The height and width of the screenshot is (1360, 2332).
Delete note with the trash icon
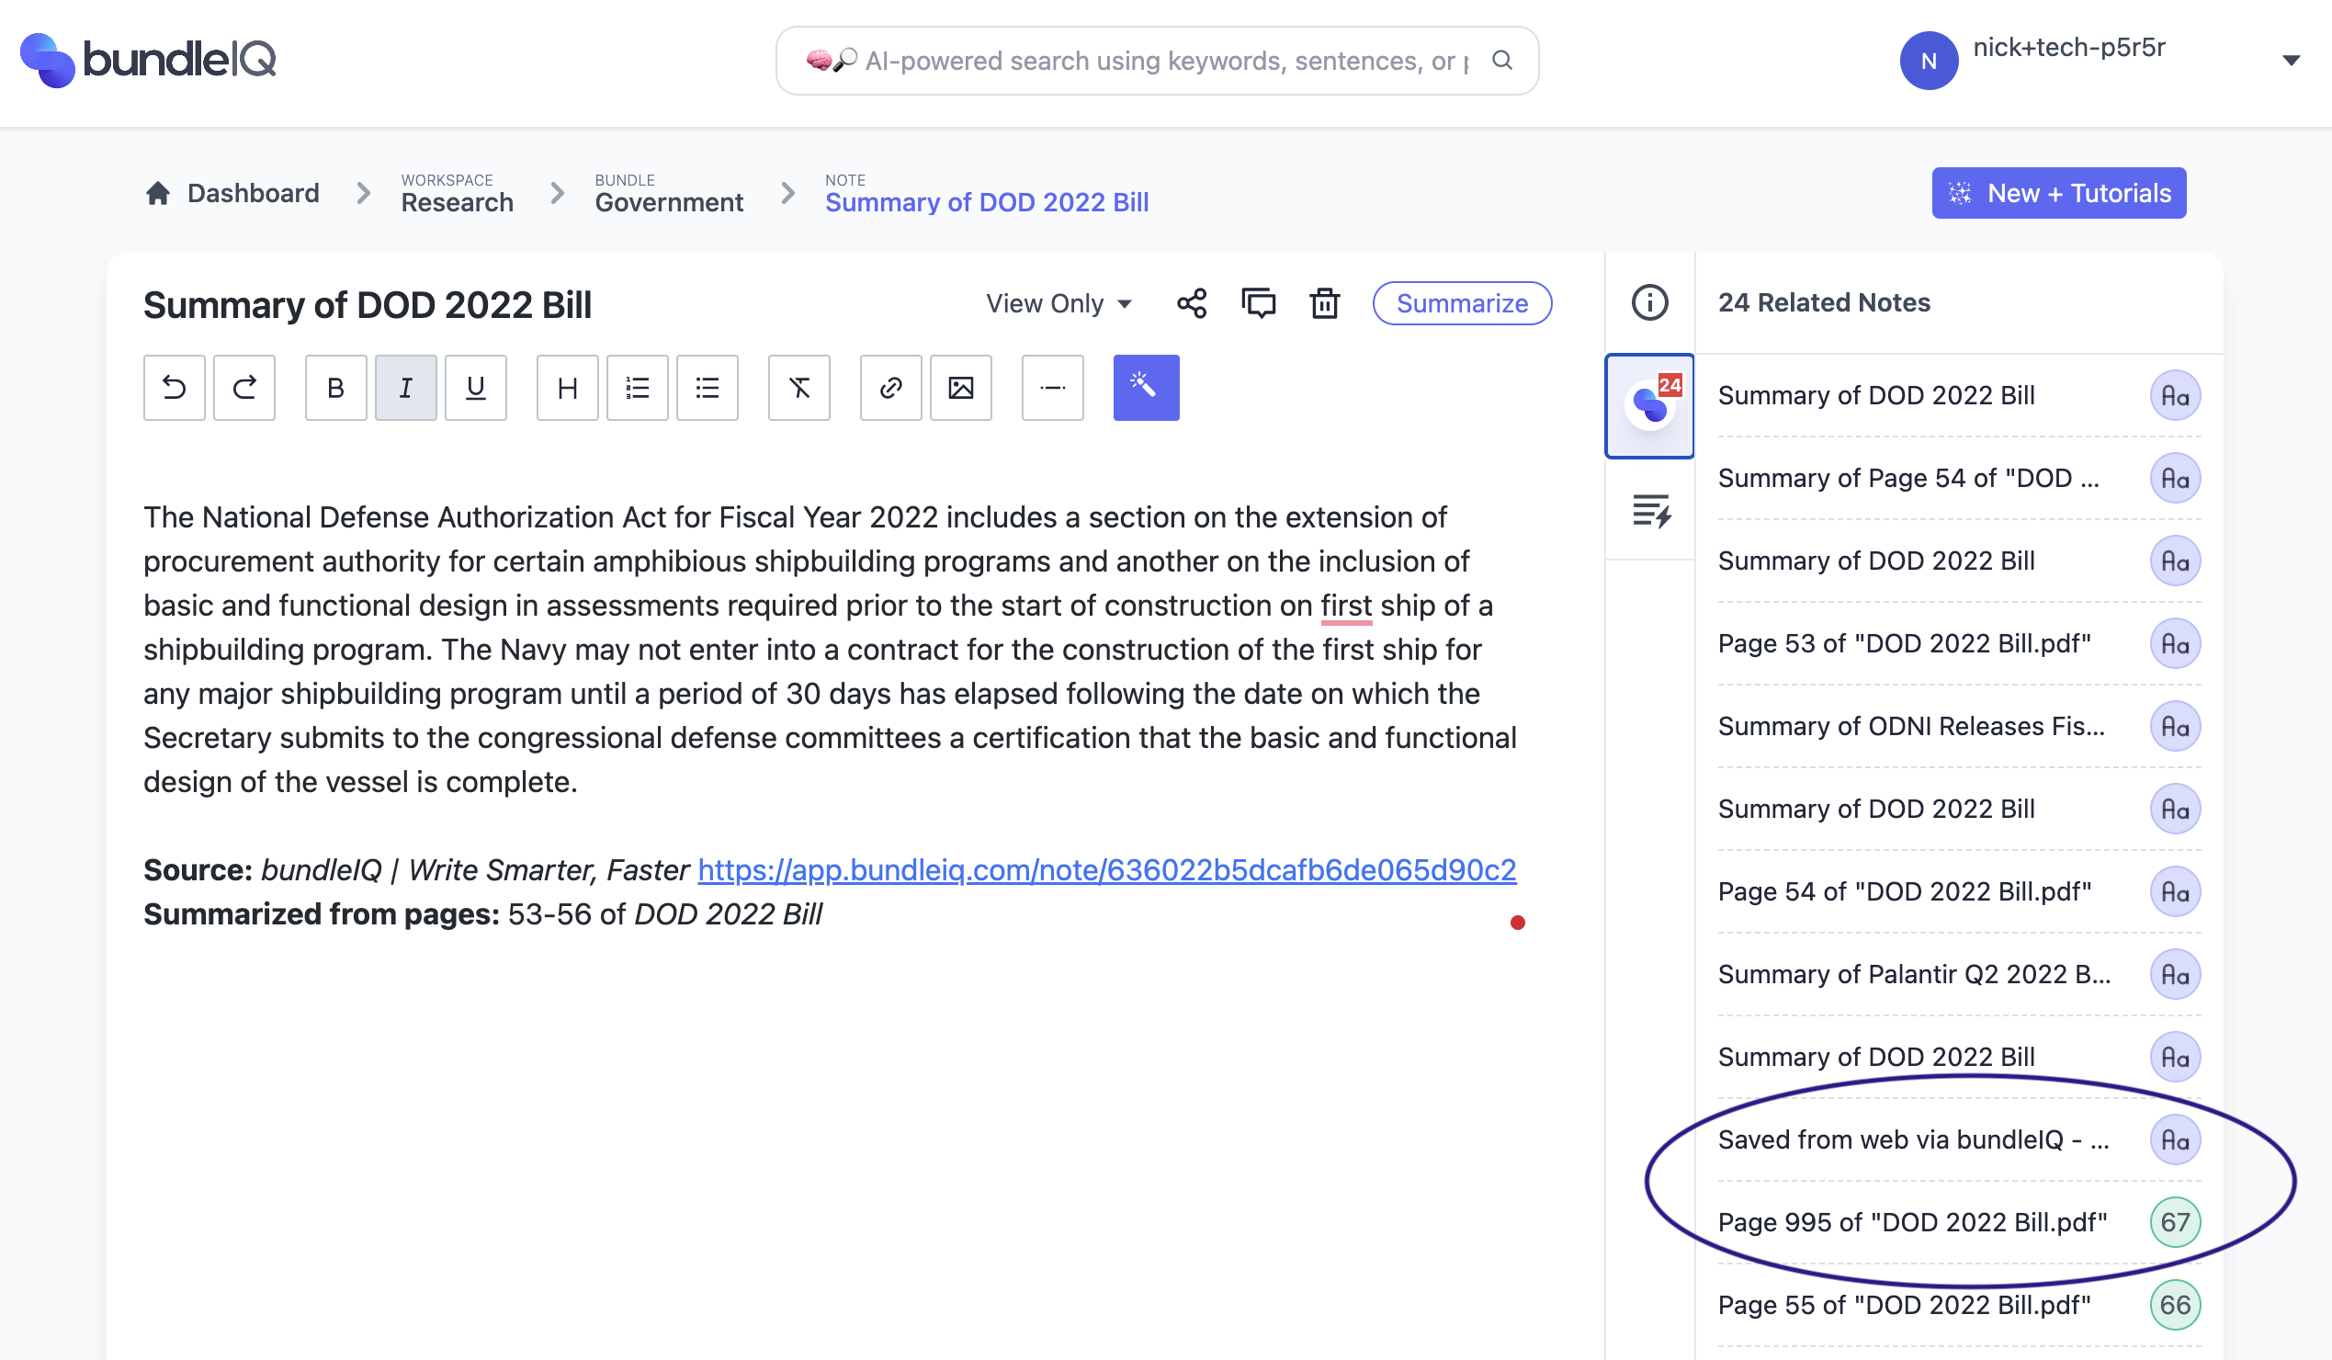1324,303
